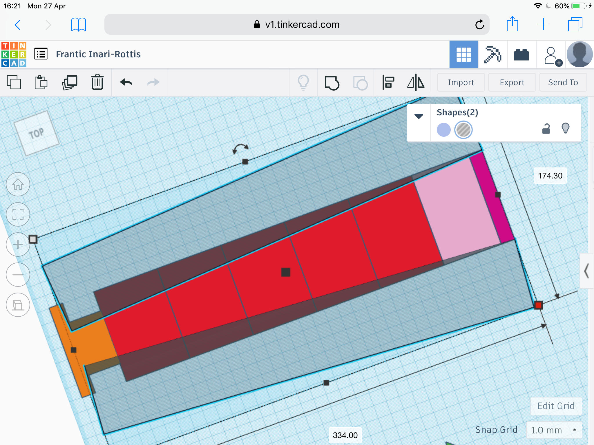Collapse the Shapes(2) inspector panel
Screen dimensions: 594x445
click(x=419, y=116)
